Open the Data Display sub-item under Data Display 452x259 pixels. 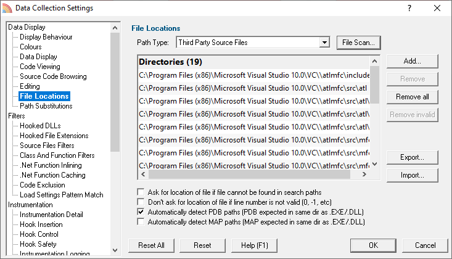pos(38,57)
